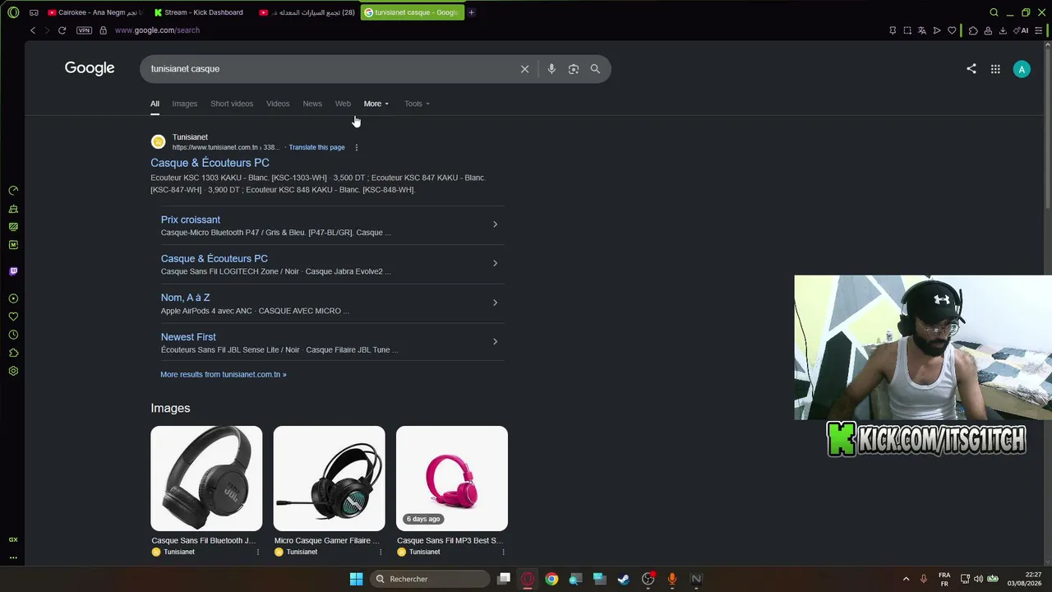Viewport: 1052px width, 592px height.
Task: Switch to Videos search tab
Action: (x=278, y=104)
